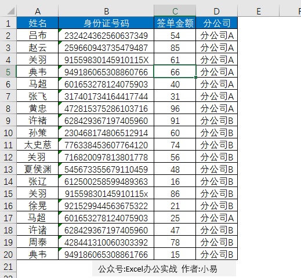Click the 分公司 header cell
The image size is (301, 278).
point(217,23)
